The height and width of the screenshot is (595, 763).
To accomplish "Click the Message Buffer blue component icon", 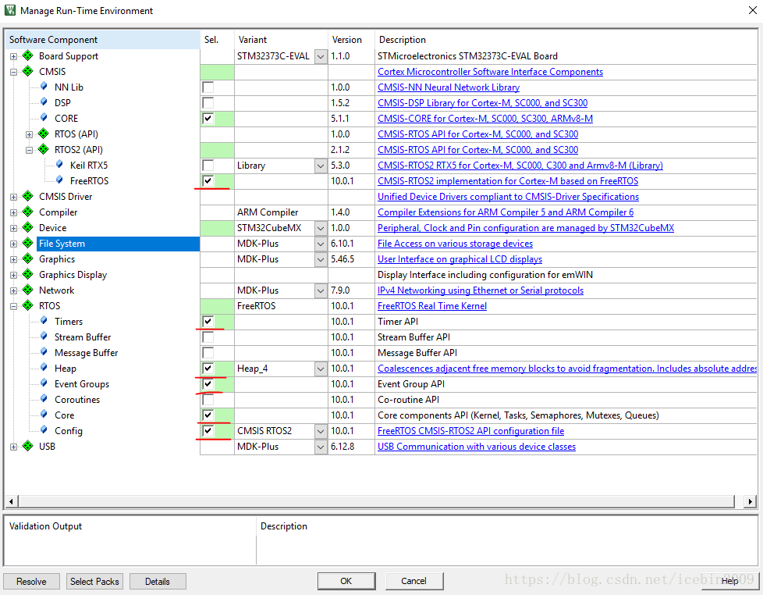I will pyautogui.click(x=44, y=352).
